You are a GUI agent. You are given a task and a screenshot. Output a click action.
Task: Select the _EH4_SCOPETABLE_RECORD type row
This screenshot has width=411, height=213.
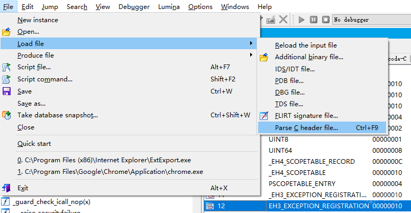pos(312,161)
